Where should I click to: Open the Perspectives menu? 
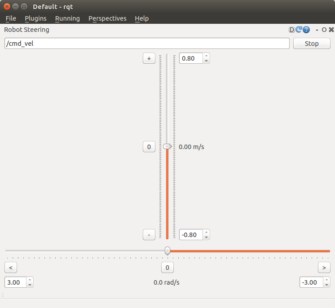tap(107, 18)
